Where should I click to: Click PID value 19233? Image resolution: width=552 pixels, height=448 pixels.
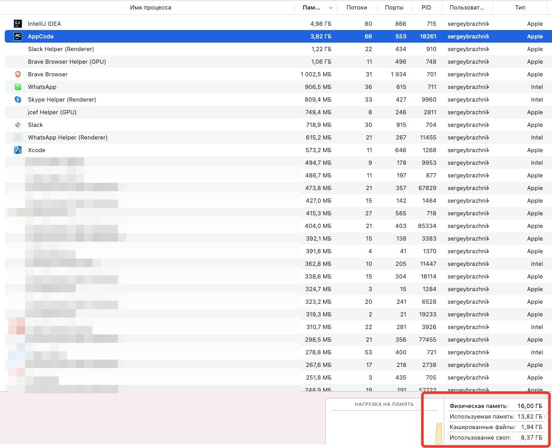[428, 314]
